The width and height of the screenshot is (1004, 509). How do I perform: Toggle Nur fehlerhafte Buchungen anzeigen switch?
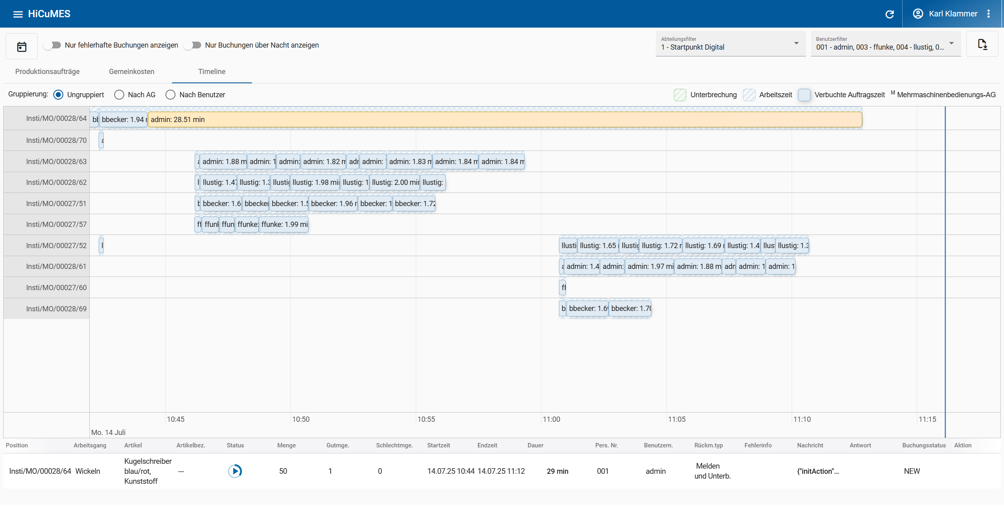[x=52, y=45]
